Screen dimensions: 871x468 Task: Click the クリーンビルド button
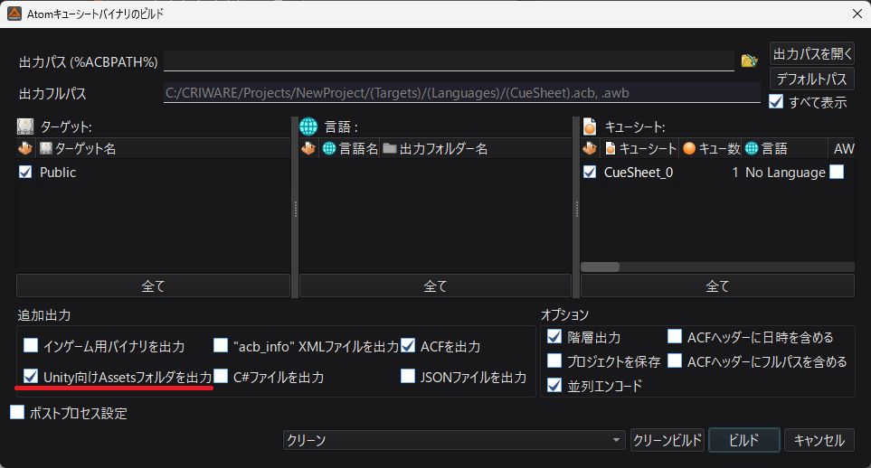click(x=667, y=440)
